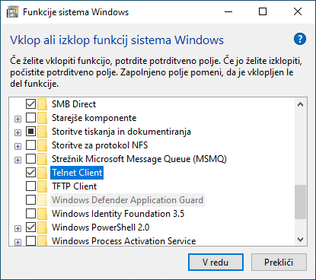This screenshot has height=280, width=316.
Task: Select Storitve tiskanja in dokumentiranja label
Action: pos(121,132)
